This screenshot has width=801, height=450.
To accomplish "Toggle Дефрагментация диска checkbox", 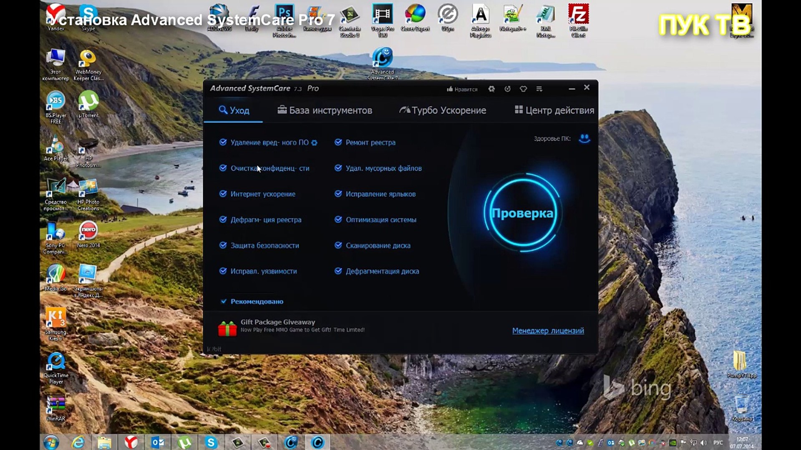I will 338,271.
